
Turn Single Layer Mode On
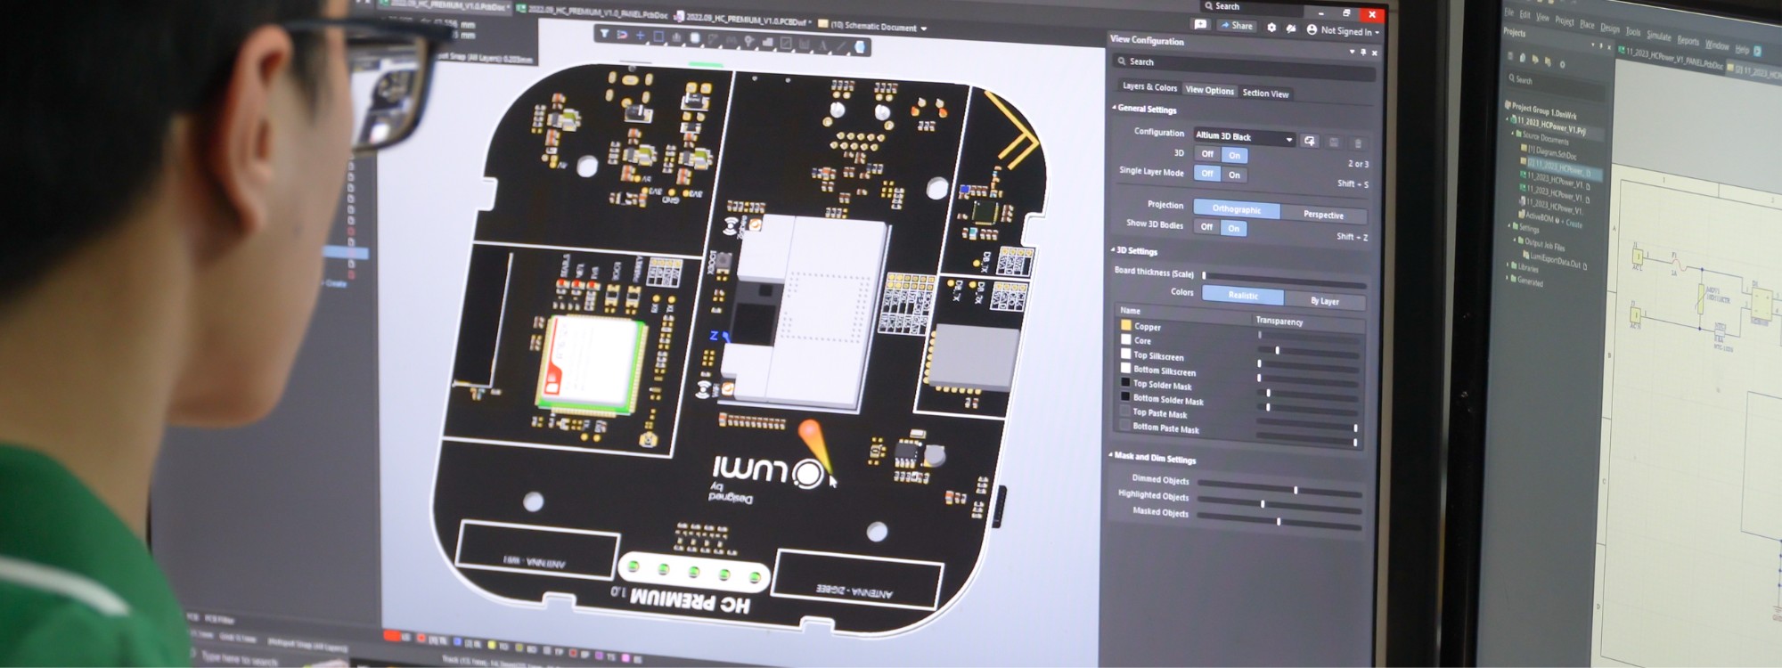point(1234,175)
